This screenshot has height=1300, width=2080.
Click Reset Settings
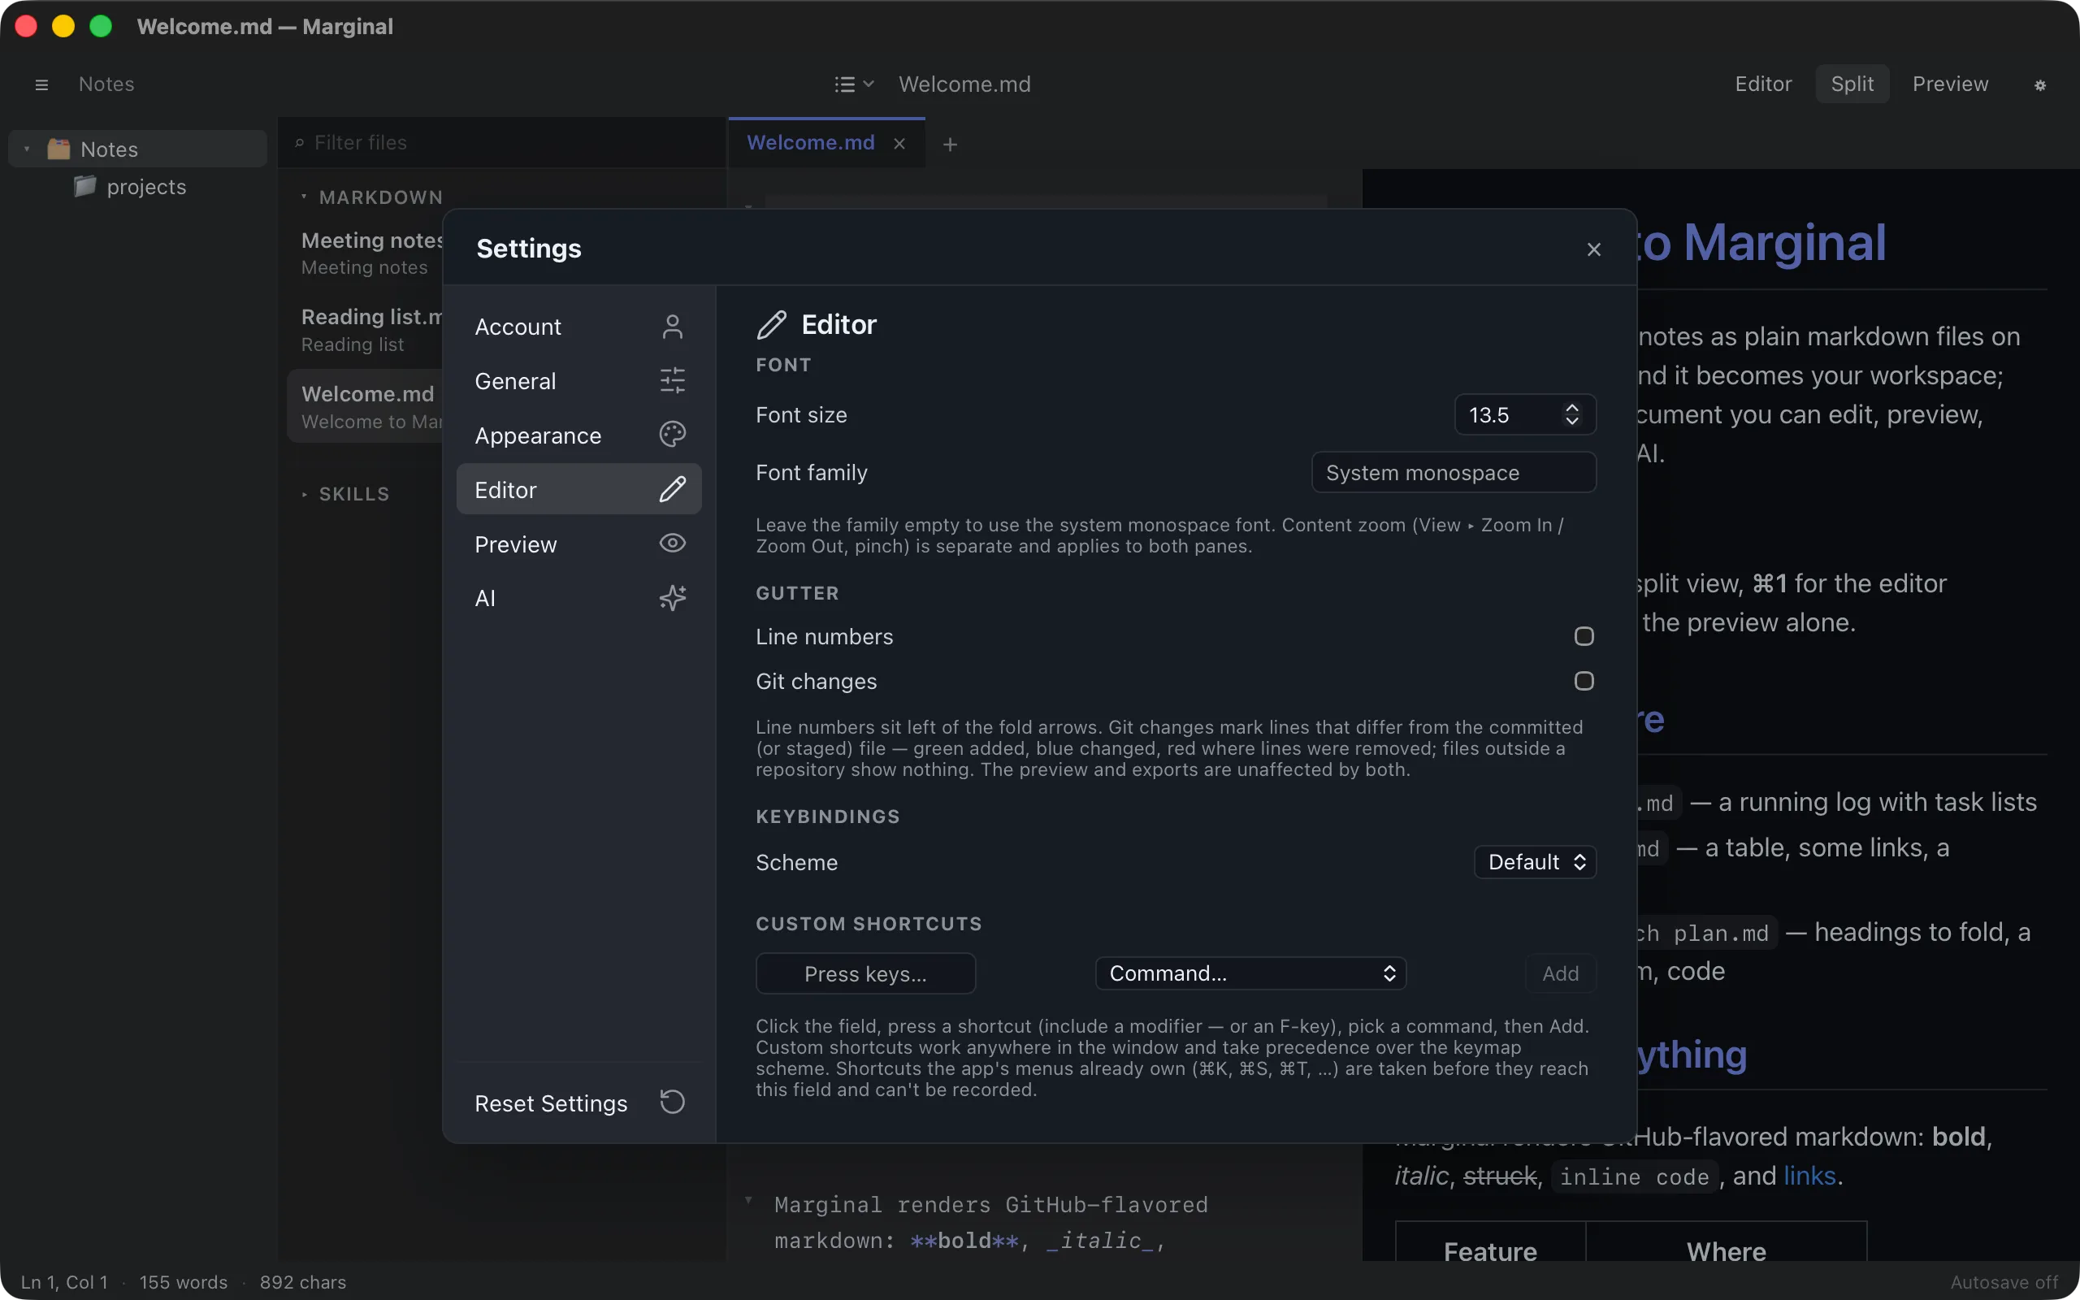578,1103
